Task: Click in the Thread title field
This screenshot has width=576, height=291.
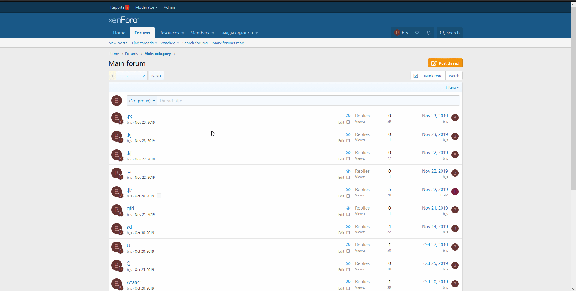Action: coord(308,101)
